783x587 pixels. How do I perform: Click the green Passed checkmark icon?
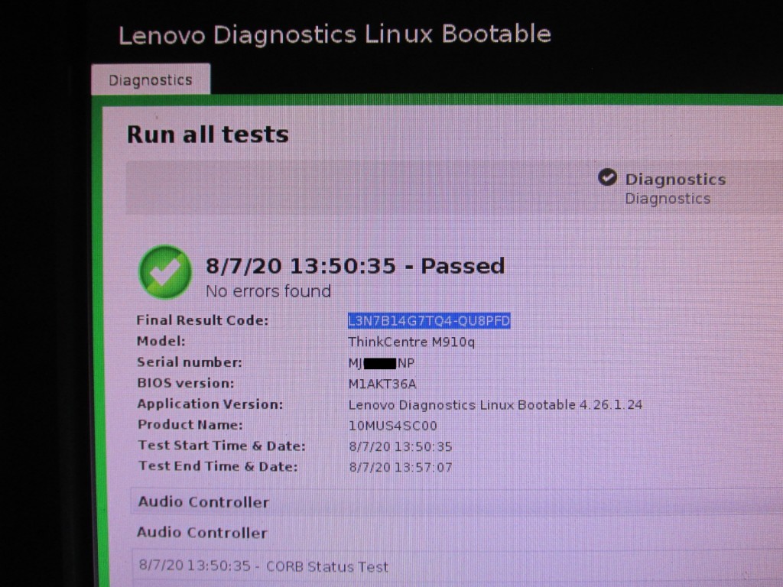165,272
